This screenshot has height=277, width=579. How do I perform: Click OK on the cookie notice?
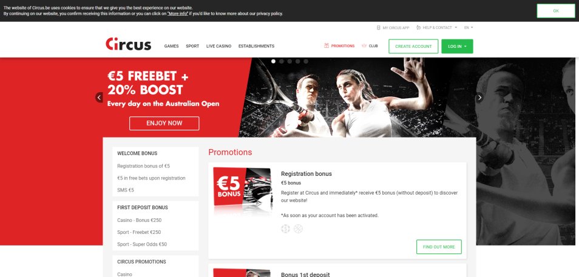click(556, 11)
